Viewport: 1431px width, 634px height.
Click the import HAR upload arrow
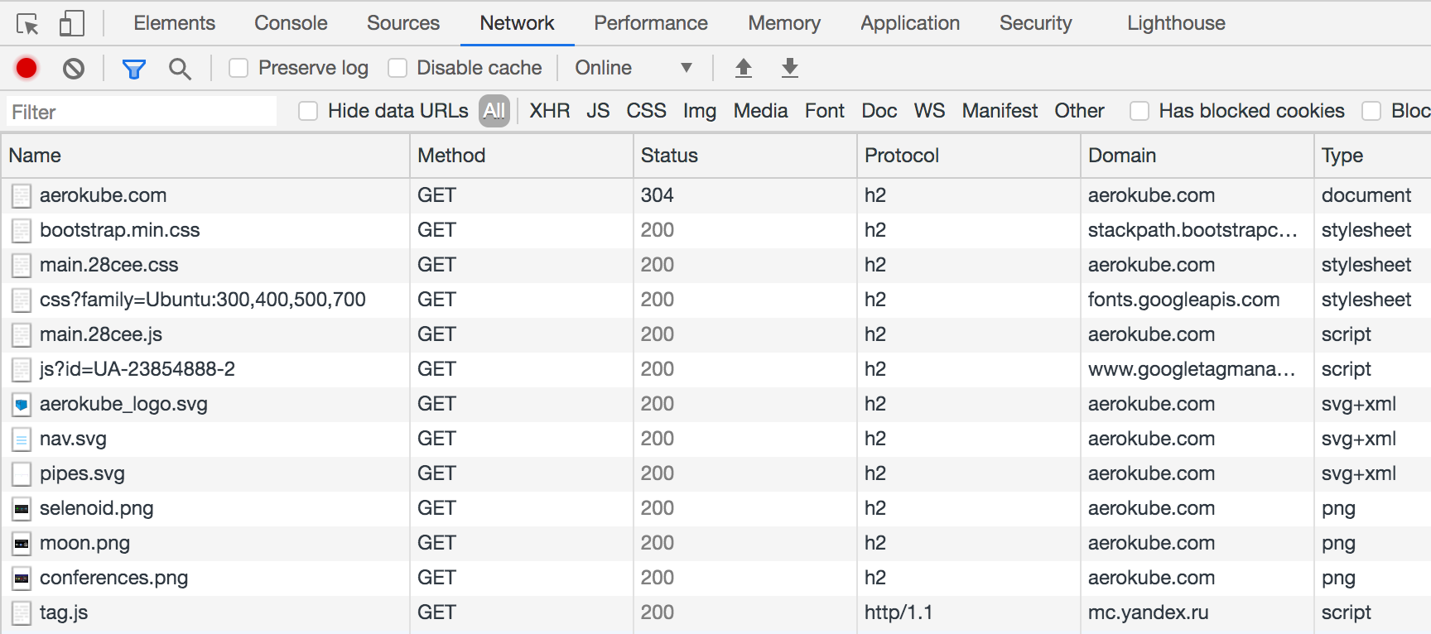[744, 68]
